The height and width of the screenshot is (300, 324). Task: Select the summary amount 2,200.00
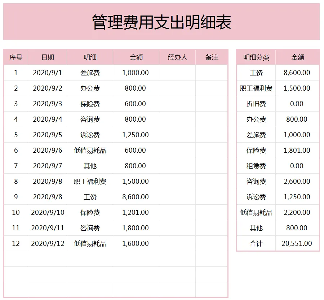pyautogui.click(x=297, y=212)
